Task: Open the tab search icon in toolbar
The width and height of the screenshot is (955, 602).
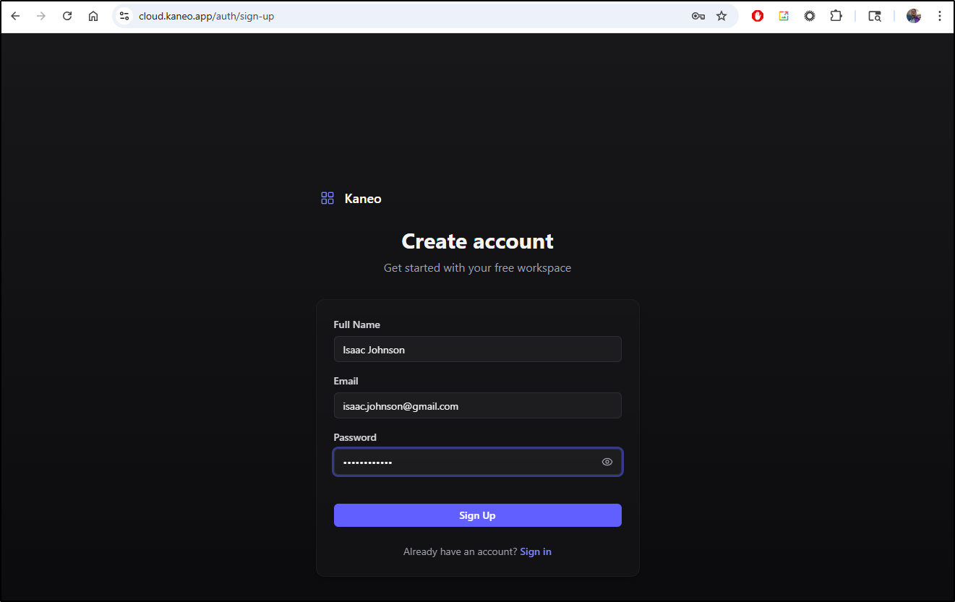Action: point(875,16)
